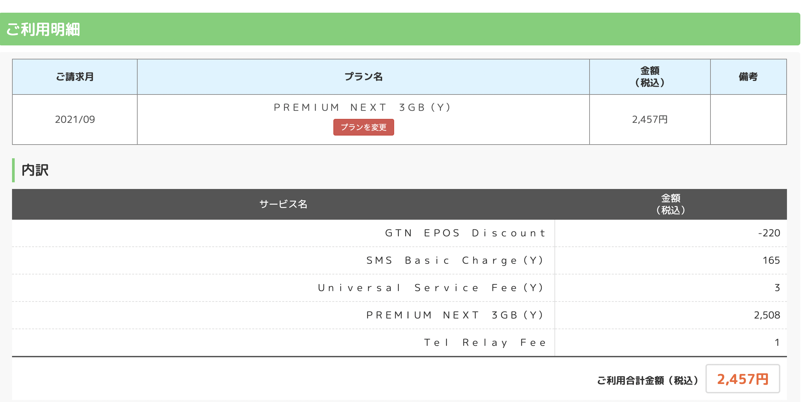Click the -220 discount amount
Image resolution: width=807 pixels, height=402 pixels.
(769, 233)
